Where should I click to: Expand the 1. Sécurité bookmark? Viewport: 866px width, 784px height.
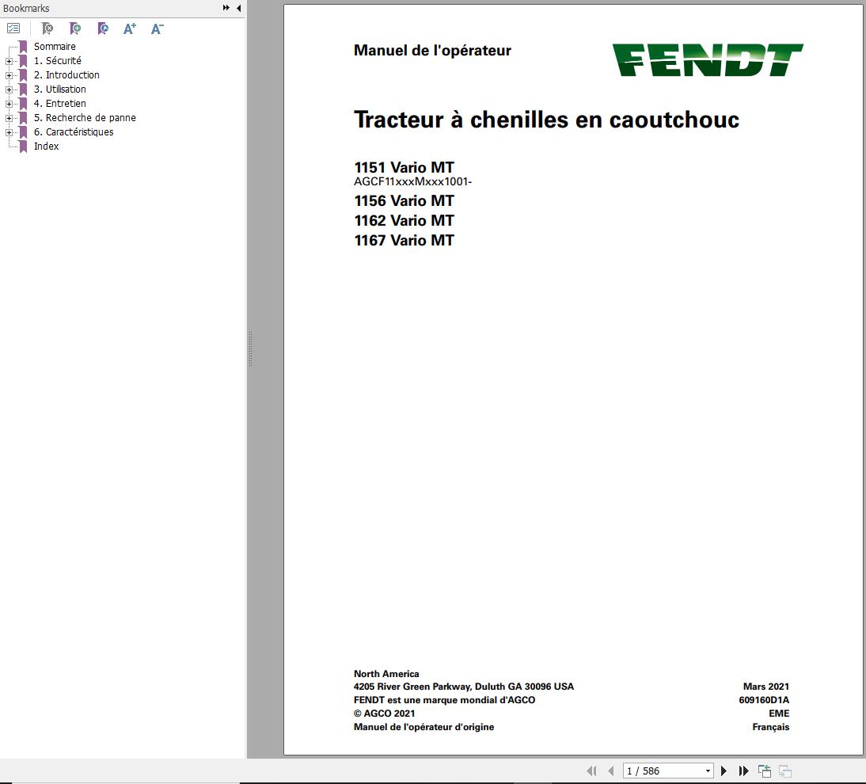pos(9,61)
